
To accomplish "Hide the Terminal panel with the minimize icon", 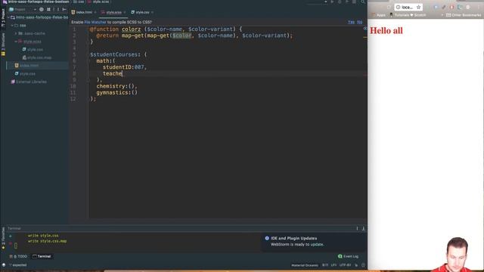I will (x=363, y=228).
